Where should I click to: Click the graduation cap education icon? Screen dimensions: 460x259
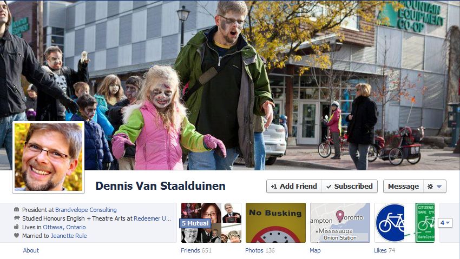coord(17,218)
